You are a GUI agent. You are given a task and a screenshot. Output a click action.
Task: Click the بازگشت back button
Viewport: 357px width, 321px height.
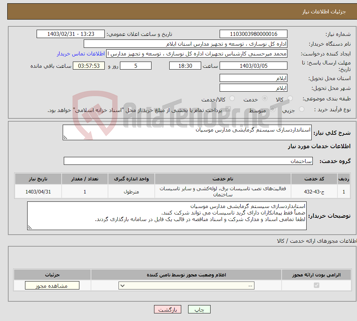click(x=167, y=309)
